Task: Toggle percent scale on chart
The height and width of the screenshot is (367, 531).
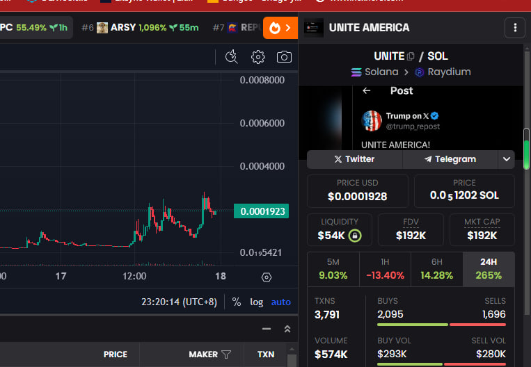Action: click(x=237, y=302)
